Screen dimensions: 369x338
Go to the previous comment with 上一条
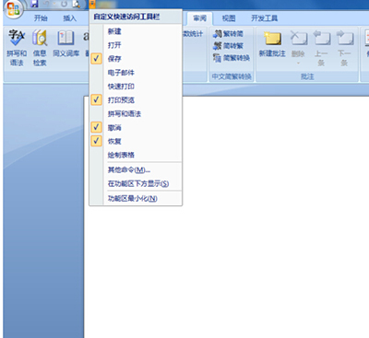(x=321, y=48)
